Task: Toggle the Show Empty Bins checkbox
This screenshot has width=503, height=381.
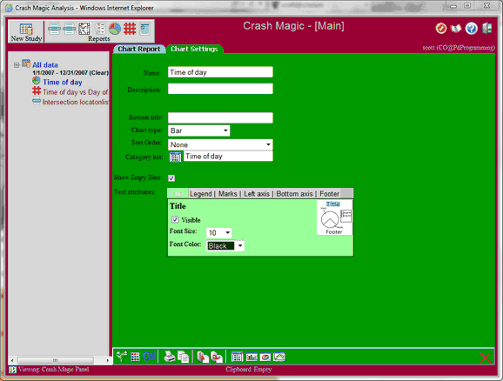Action: pos(171,178)
